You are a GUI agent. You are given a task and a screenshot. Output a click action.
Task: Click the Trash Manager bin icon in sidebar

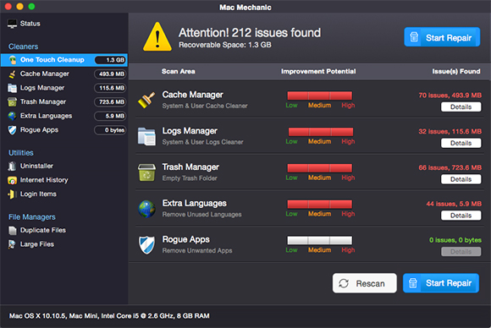[x=12, y=102]
